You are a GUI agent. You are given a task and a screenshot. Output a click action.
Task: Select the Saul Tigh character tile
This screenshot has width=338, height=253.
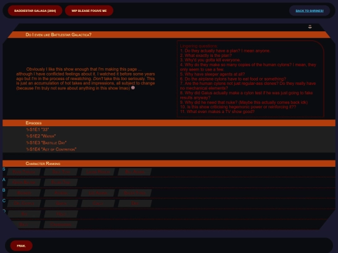[61, 172]
